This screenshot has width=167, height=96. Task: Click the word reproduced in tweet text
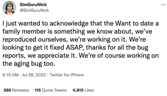coord(19,40)
